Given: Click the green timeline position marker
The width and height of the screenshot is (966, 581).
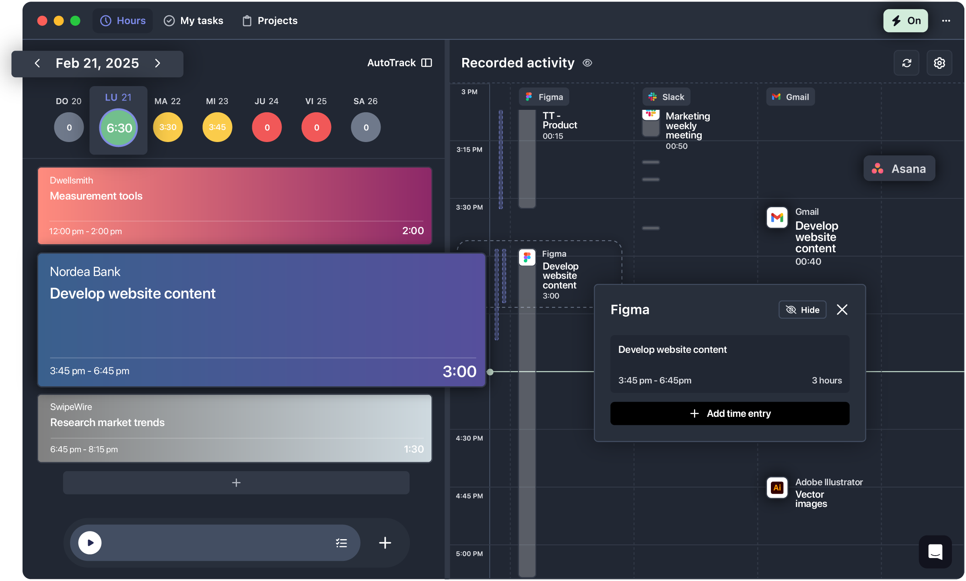Looking at the screenshot, I should (490, 372).
